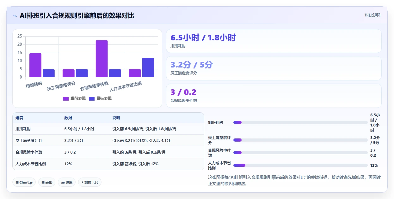
Task: Click the 对比矩阵 label in the header
Action: click(373, 15)
